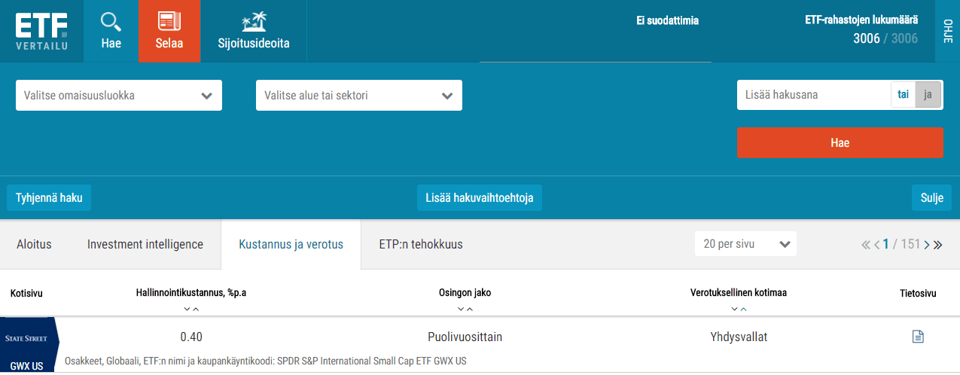Click the Tyhjennä haku button
The height and width of the screenshot is (375, 960).
tap(49, 198)
